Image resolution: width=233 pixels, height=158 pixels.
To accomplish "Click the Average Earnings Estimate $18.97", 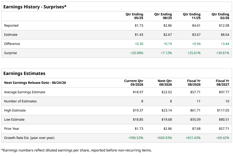I will click(138, 92).
